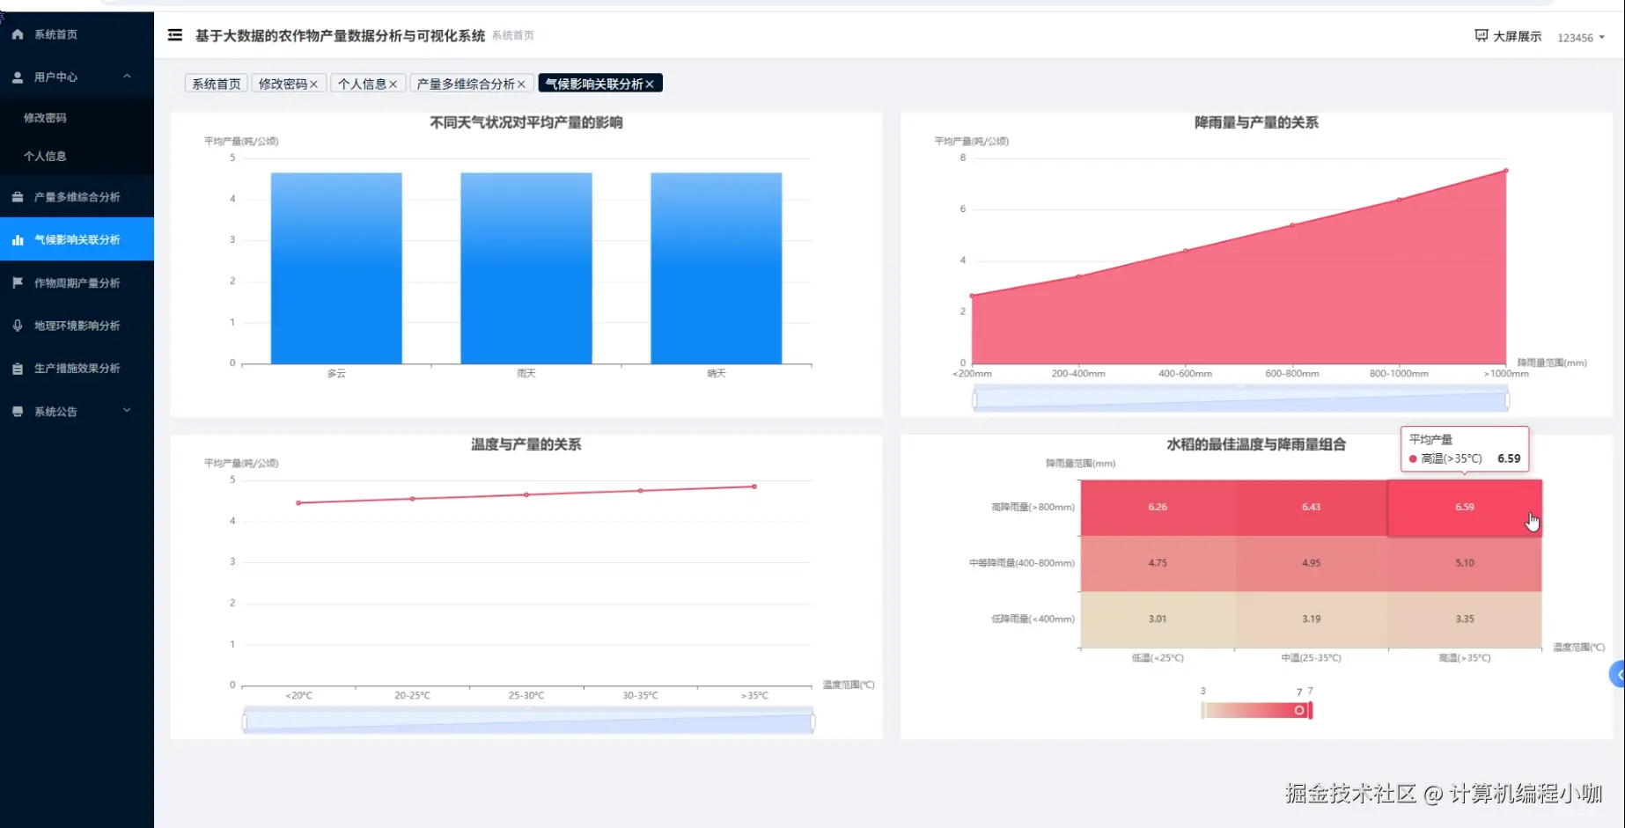
Task: Click the heatmap cell showing 6.26
Action: point(1158,508)
